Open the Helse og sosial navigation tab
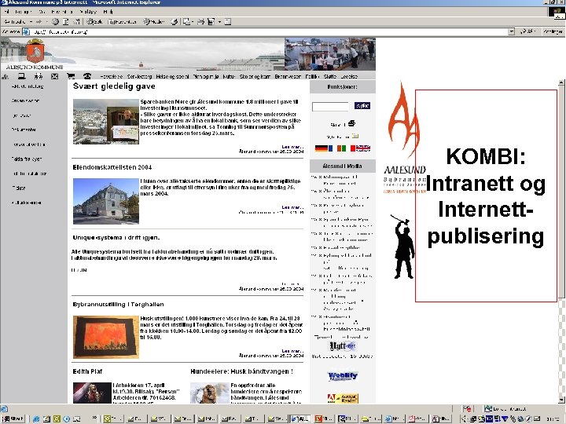566x424 pixels. click(172, 76)
